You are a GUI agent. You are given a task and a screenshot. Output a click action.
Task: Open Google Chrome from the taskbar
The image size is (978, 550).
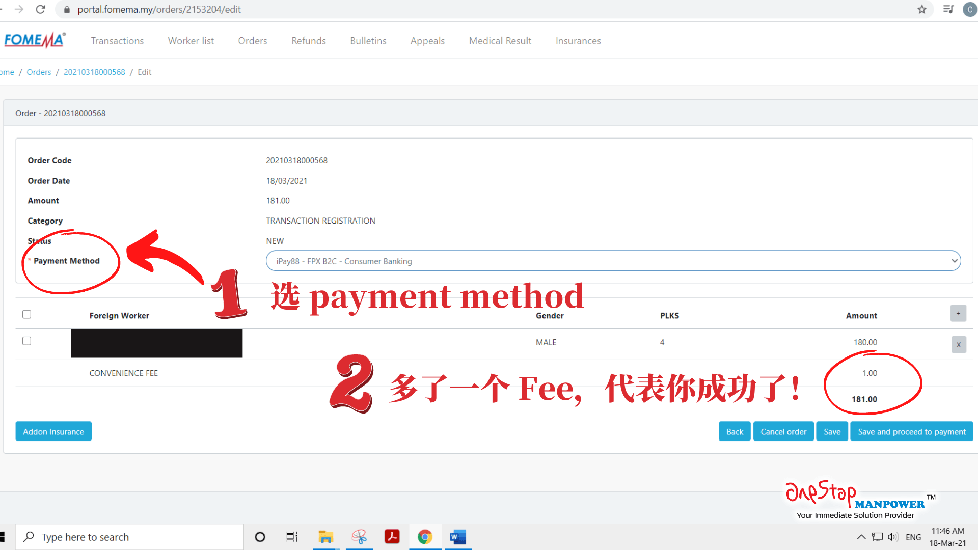425,537
